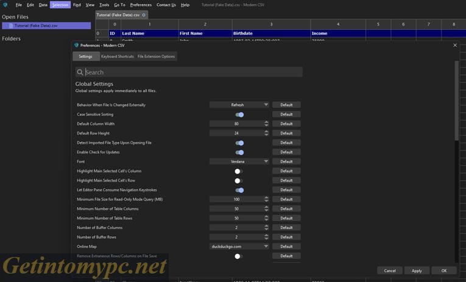Open the Edit menu
This screenshot has height=282, width=466.
pos(30,5)
